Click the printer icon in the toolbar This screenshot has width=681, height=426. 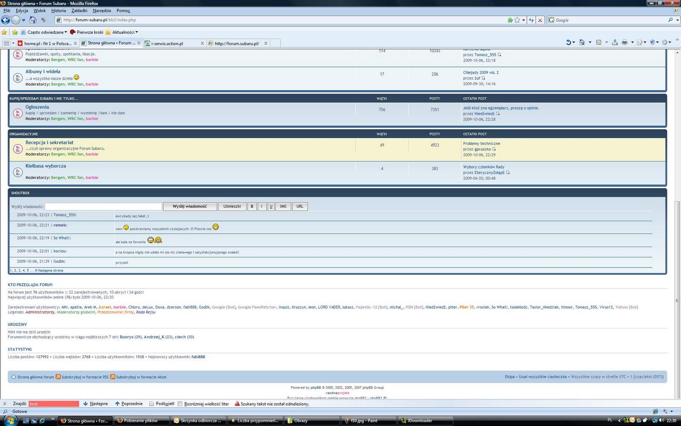624,42
